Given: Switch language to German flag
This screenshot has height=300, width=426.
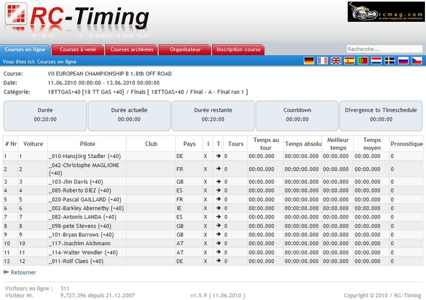Looking at the screenshot, I should coord(309,61).
